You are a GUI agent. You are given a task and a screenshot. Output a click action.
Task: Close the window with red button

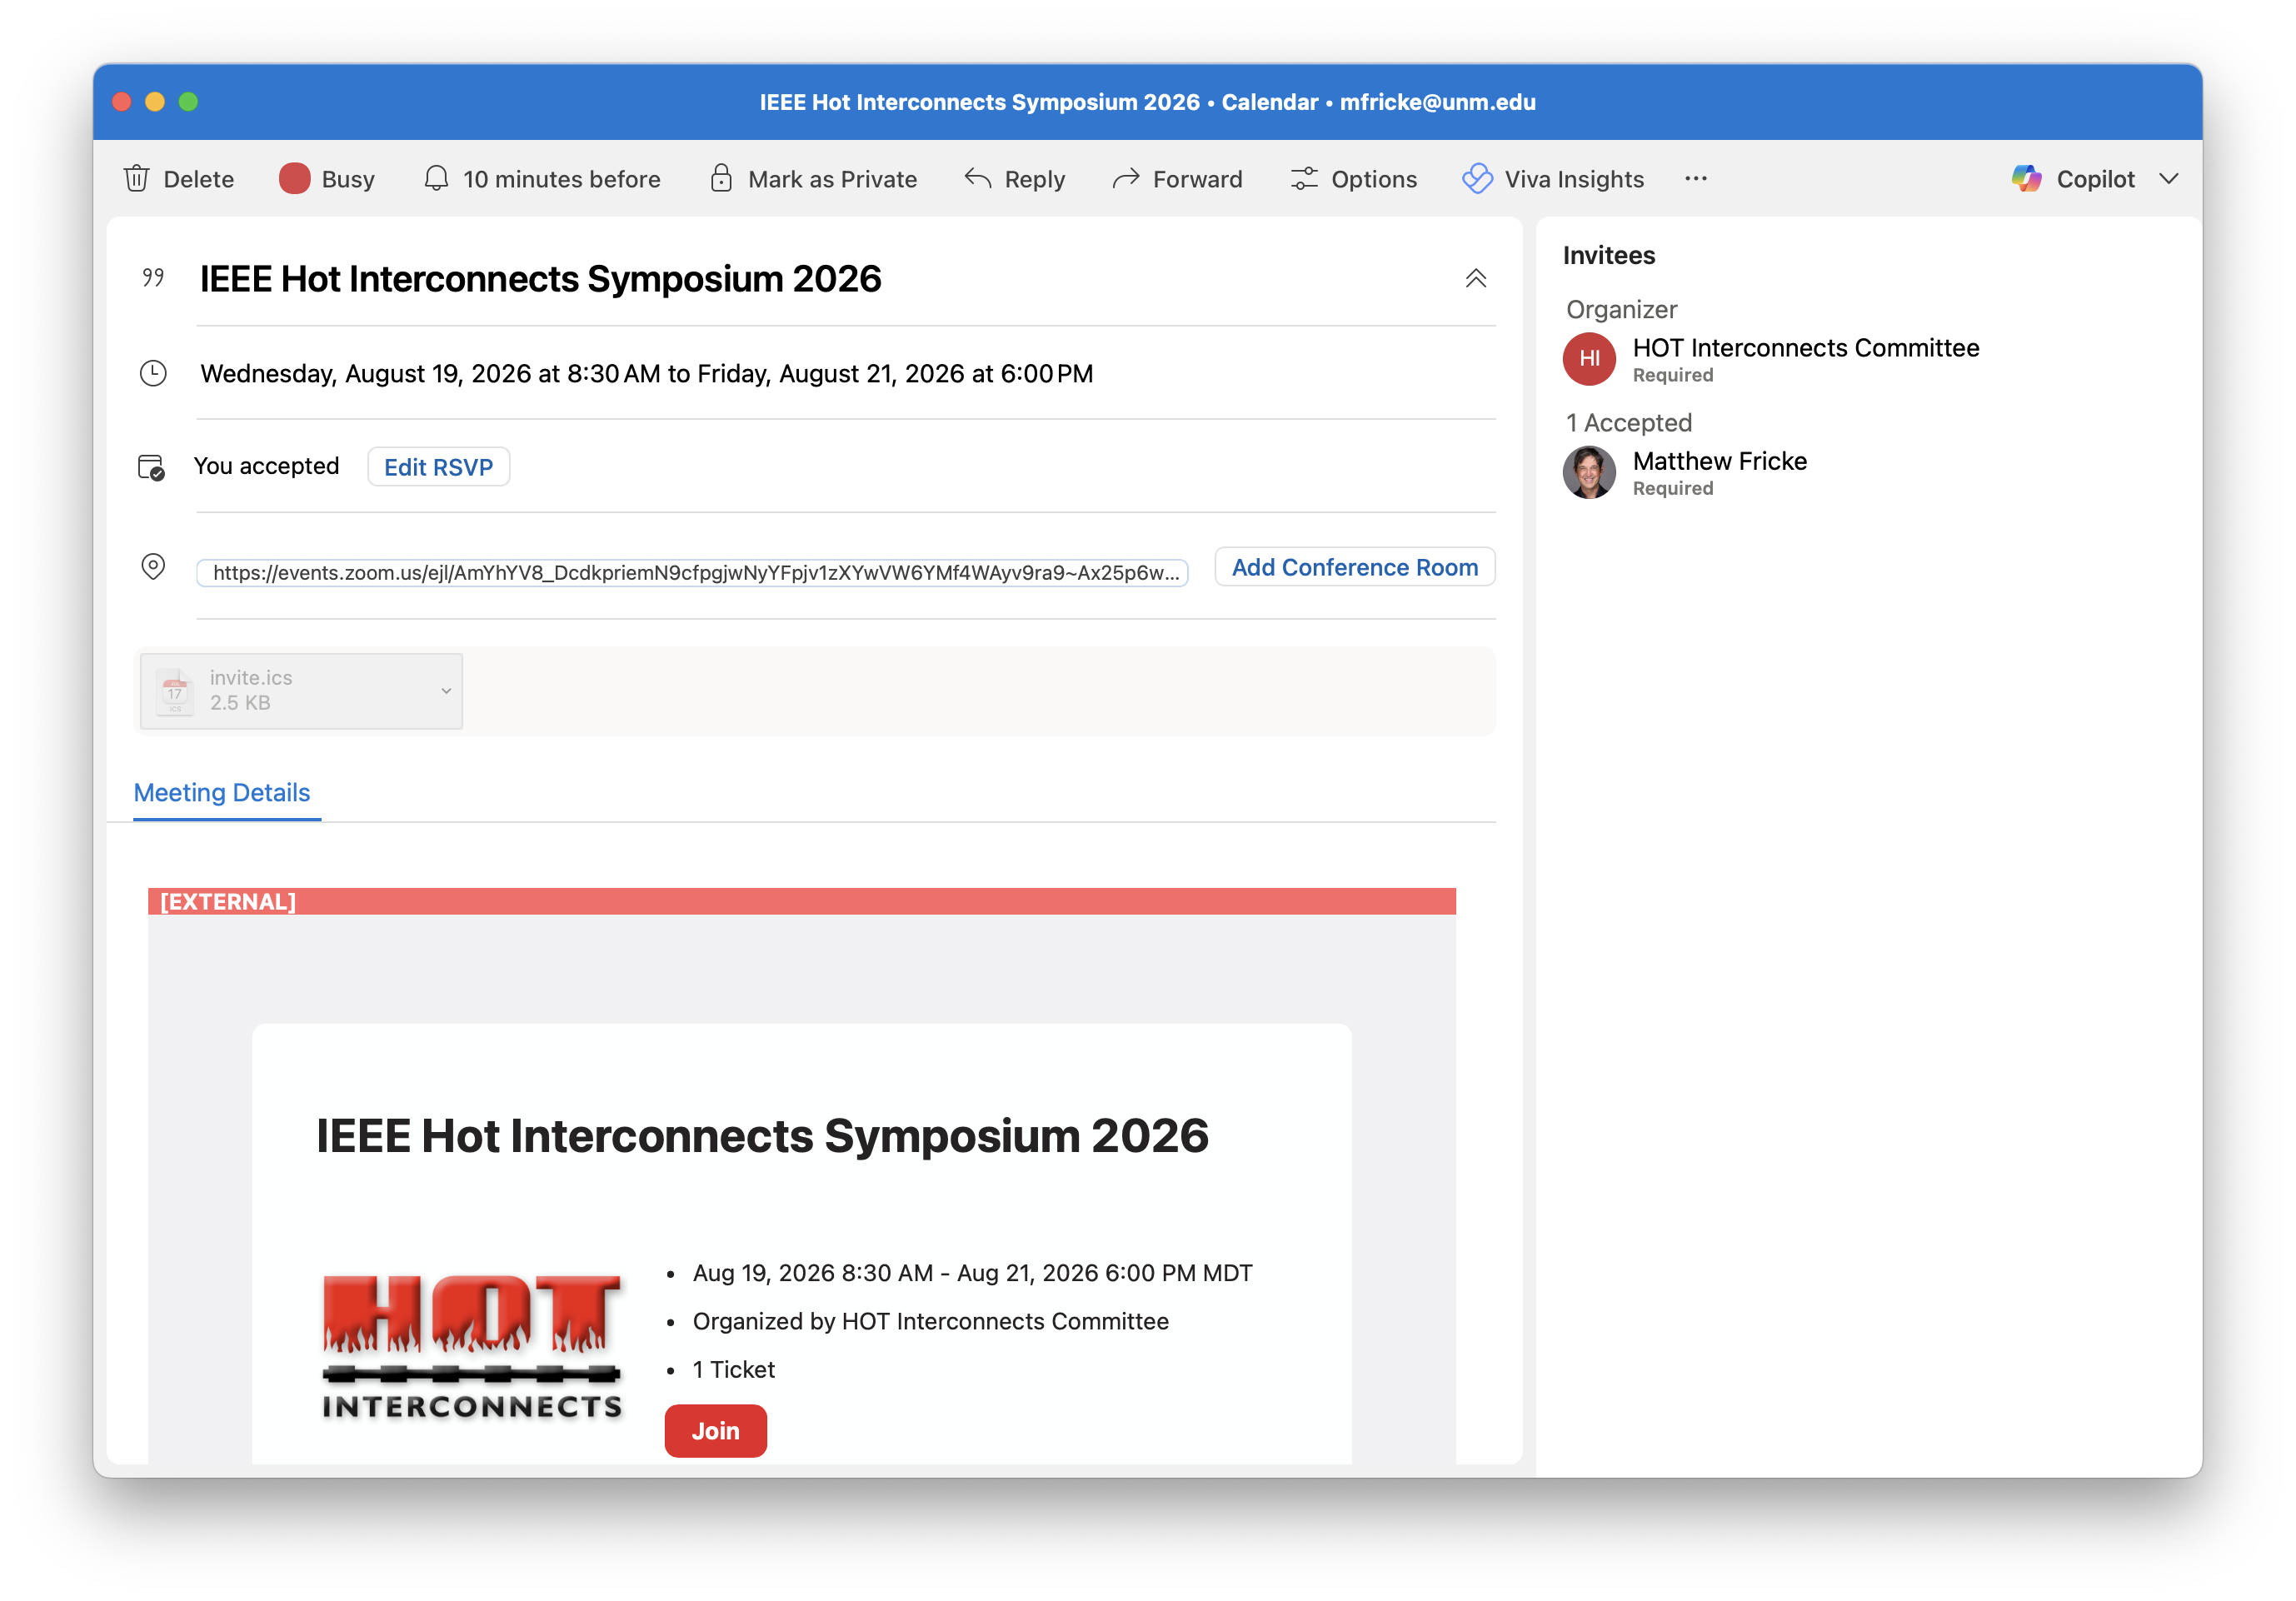tap(122, 102)
